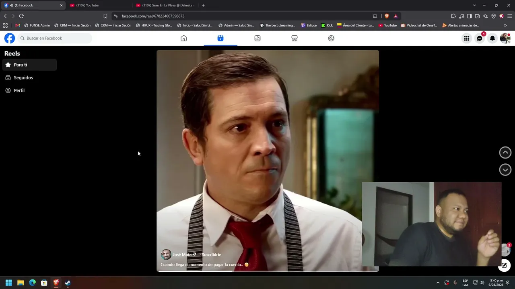Screen dimensions: 515x289
Task: Open the tab search dropdown arrow
Action: pos(474,5)
